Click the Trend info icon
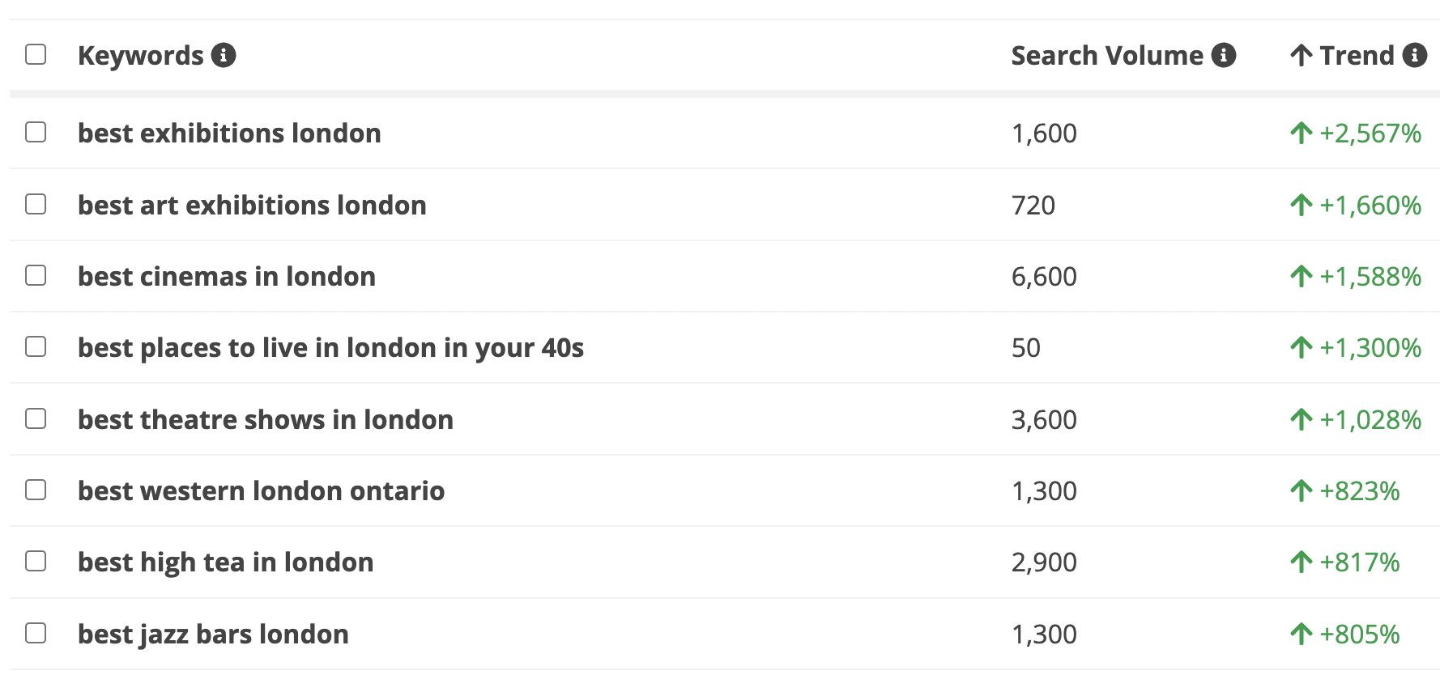This screenshot has height=675, width=1440. click(1415, 55)
